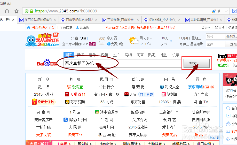Screen dimensions: 237x145
Task: Select the 机票 search tab
Action: point(176,55)
